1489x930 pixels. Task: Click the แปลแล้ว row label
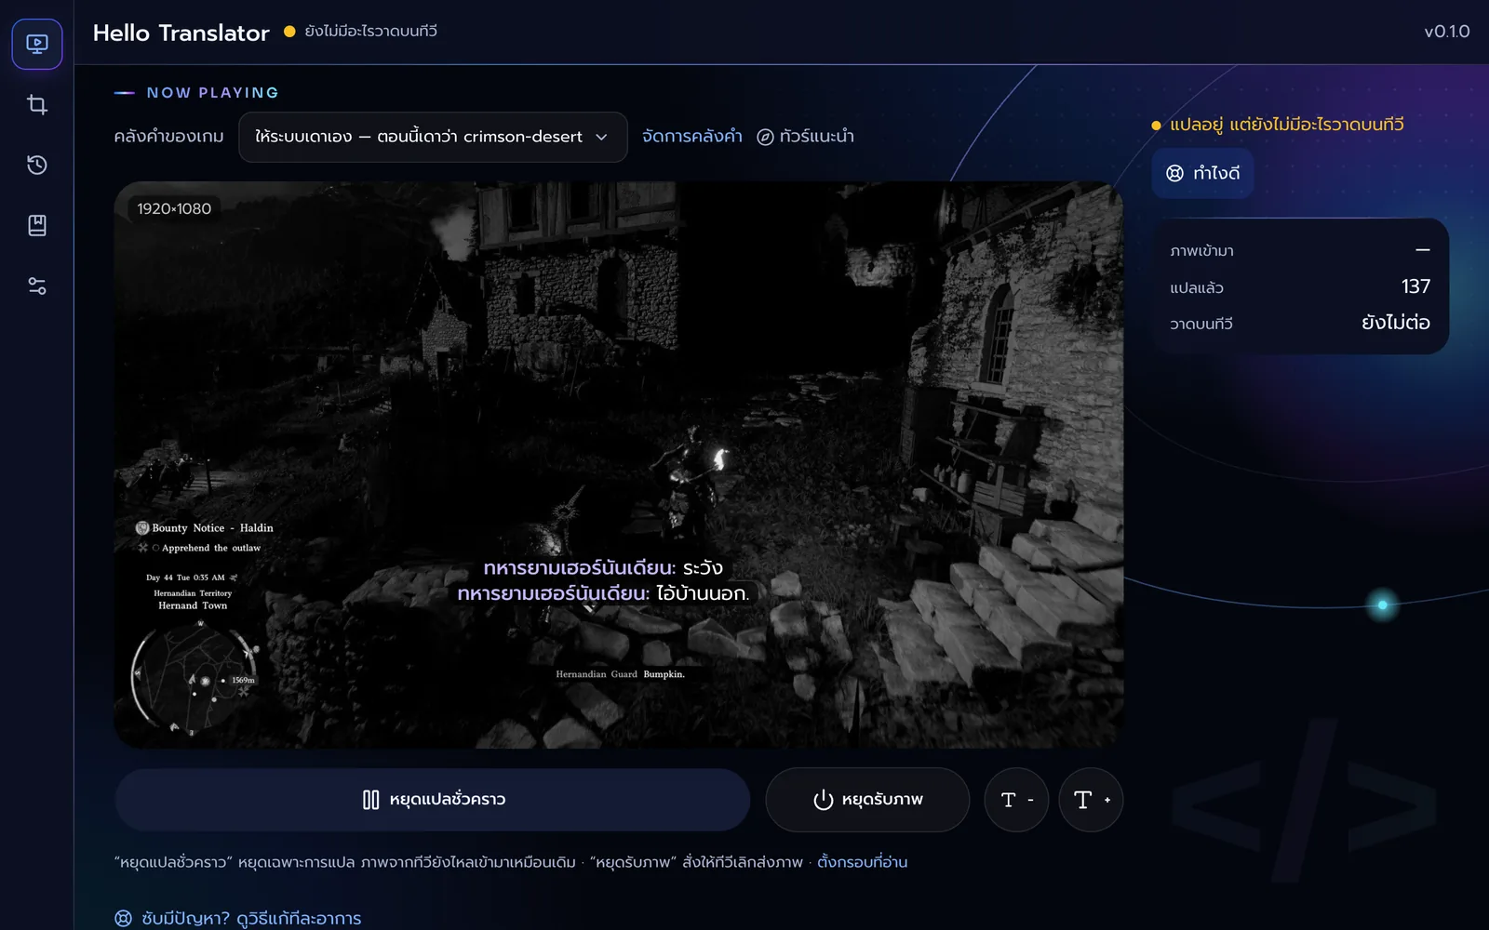point(1197,288)
